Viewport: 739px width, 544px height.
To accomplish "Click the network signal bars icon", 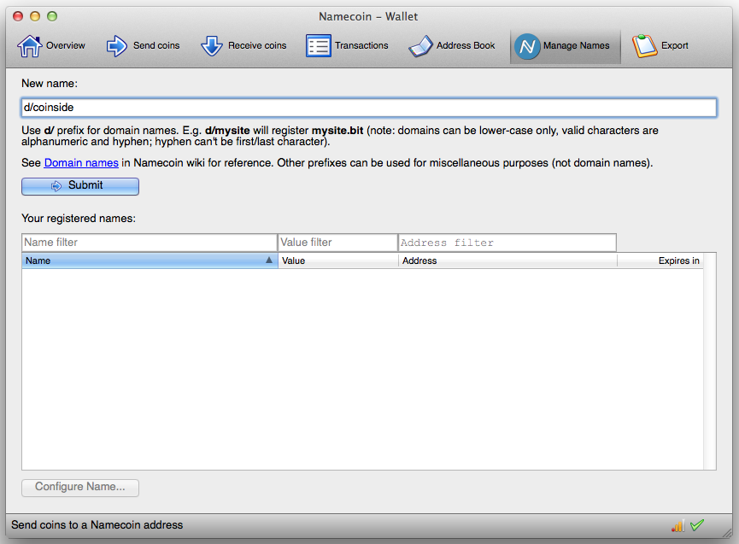I will pyautogui.click(x=678, y=525).
